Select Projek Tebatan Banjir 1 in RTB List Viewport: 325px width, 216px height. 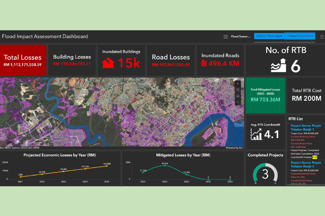(x=306, y=127)
